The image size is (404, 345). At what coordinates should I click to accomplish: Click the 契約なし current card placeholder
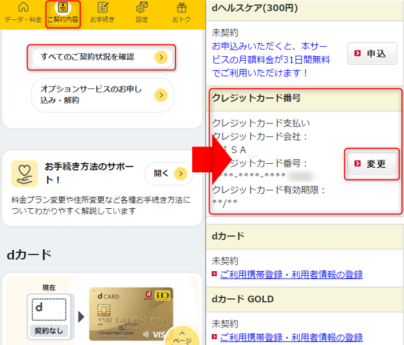tap(49, 317)
